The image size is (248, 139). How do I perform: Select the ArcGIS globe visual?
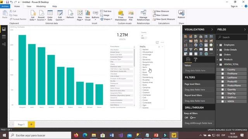click(206, 54)
